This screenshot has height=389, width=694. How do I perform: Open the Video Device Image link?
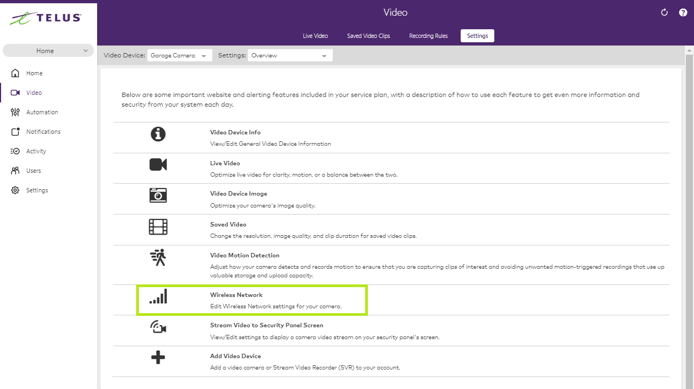tap(238, 193)
